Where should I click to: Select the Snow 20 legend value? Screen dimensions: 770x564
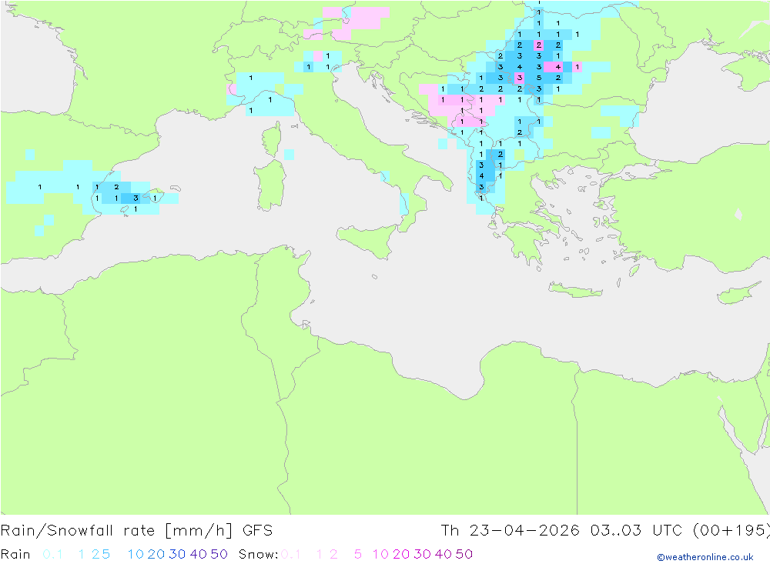[401, 554]
